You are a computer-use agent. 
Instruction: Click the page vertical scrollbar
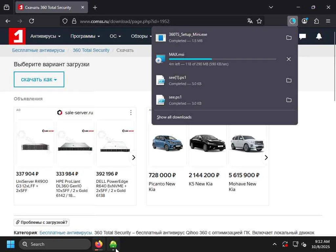click(x=334, y=66)
